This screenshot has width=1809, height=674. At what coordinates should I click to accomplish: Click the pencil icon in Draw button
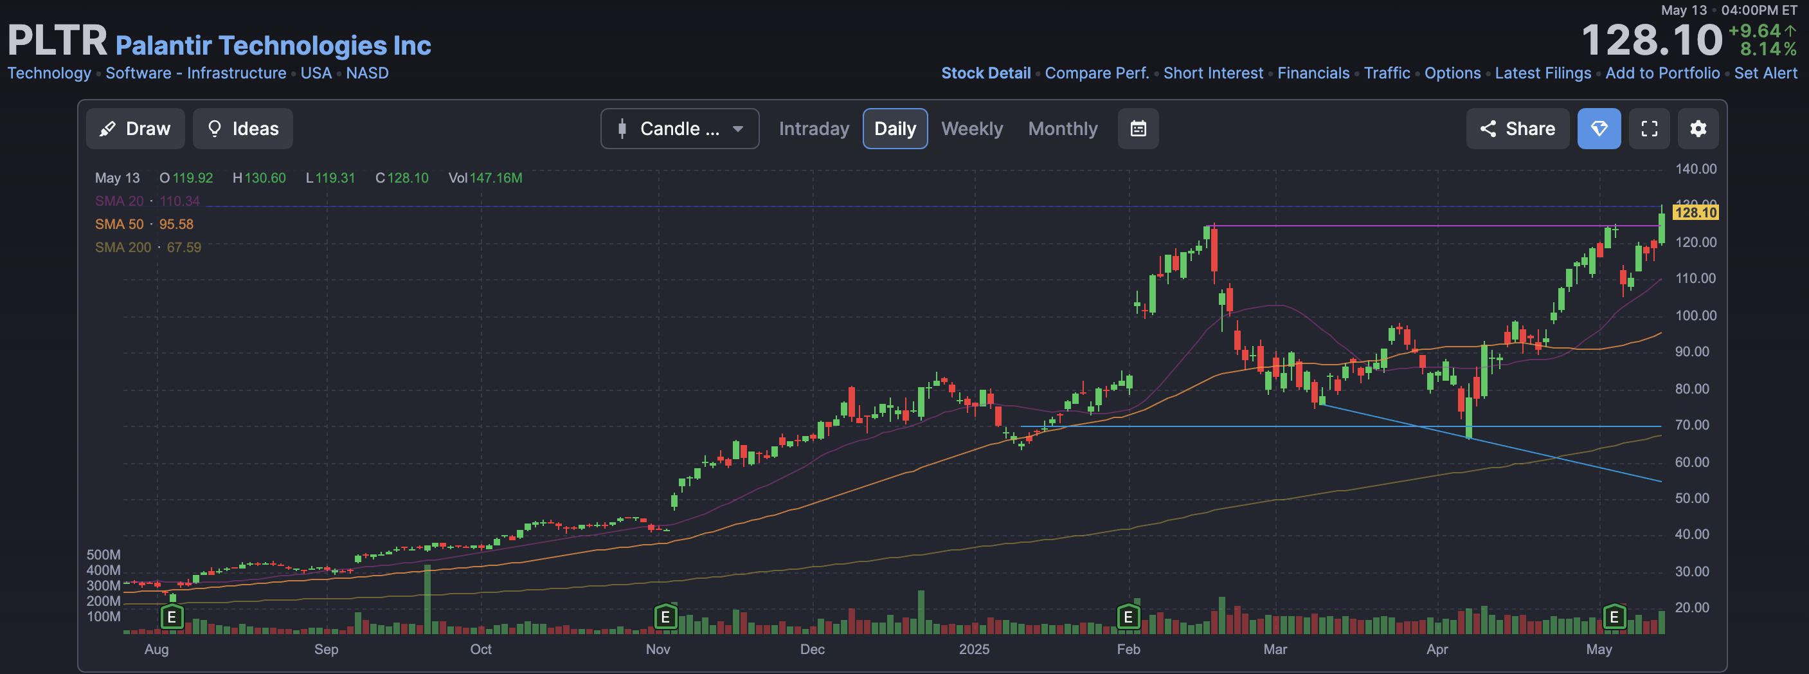(107, 129)
